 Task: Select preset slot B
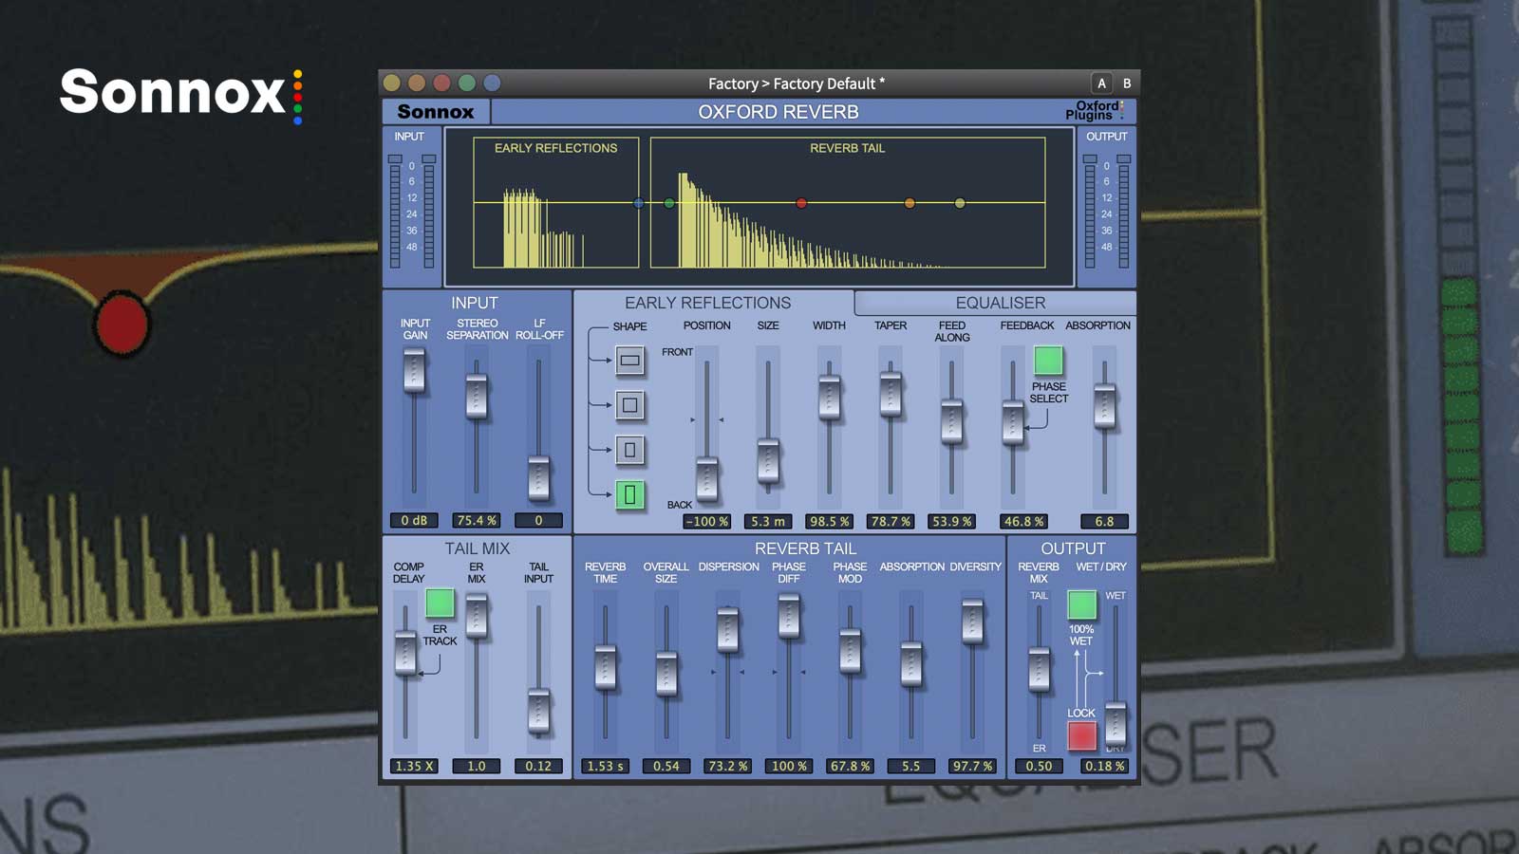point(1127,84)
